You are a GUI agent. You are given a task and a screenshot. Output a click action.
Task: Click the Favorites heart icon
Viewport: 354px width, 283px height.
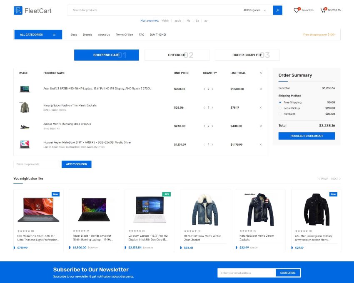(297, 10)
